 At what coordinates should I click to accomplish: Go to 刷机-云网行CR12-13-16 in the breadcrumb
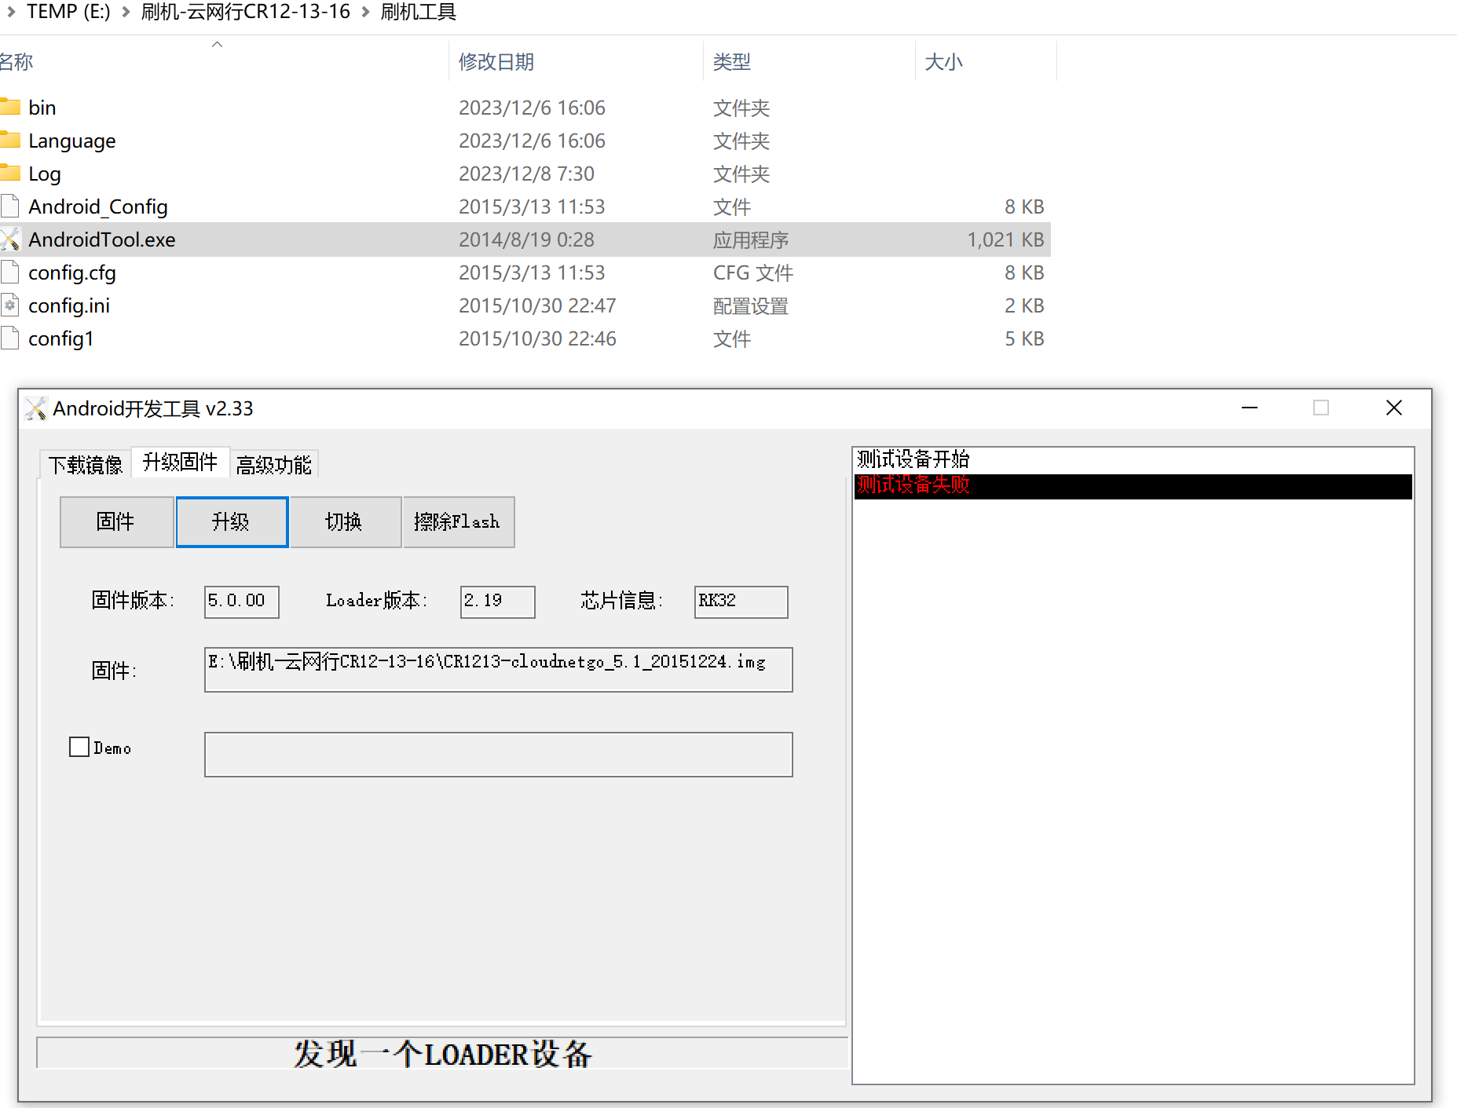coord(246,12)
